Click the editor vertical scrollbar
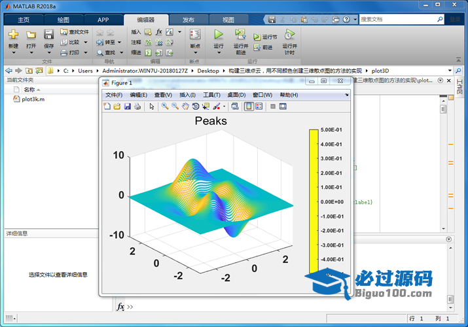This screenshot has width=468, height=327. pos(444,164)
